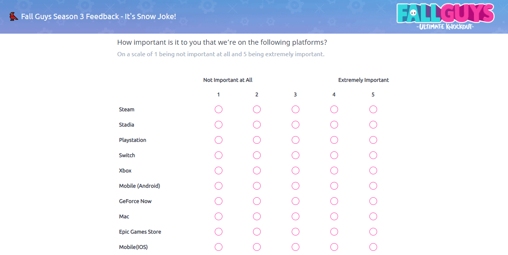Image resolution: width=508 pixels, height=255 pixels.
Task: Rate Epic Games Store as 5
Action: 373,232
